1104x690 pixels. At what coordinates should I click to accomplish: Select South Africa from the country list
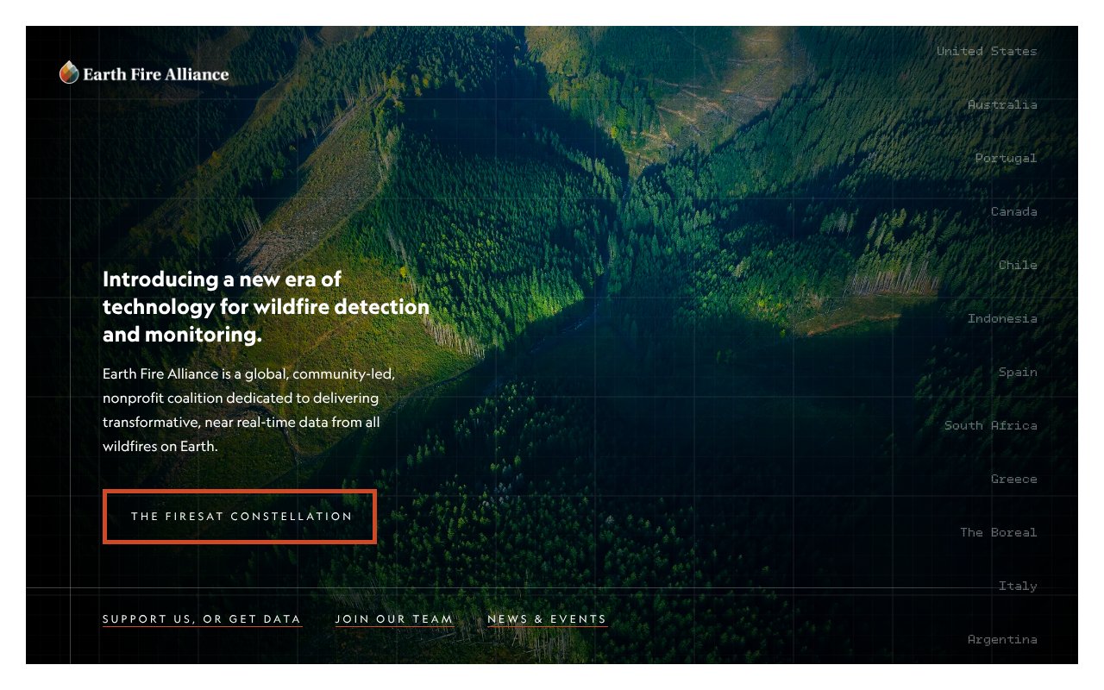pos(991,425)
